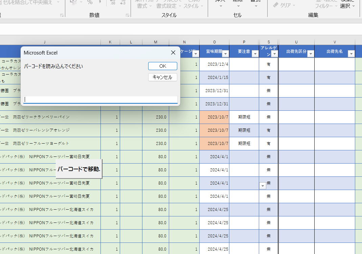Select the 蒟蒻ゼリークランベリーパイン product cell
Viewport: 362px width, 254px height.
click(50, 117)
